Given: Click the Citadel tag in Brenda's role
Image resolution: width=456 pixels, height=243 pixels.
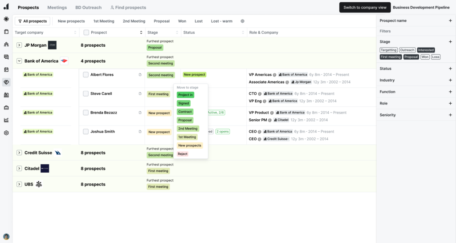Looking at the screenshot, I should 281,120.
